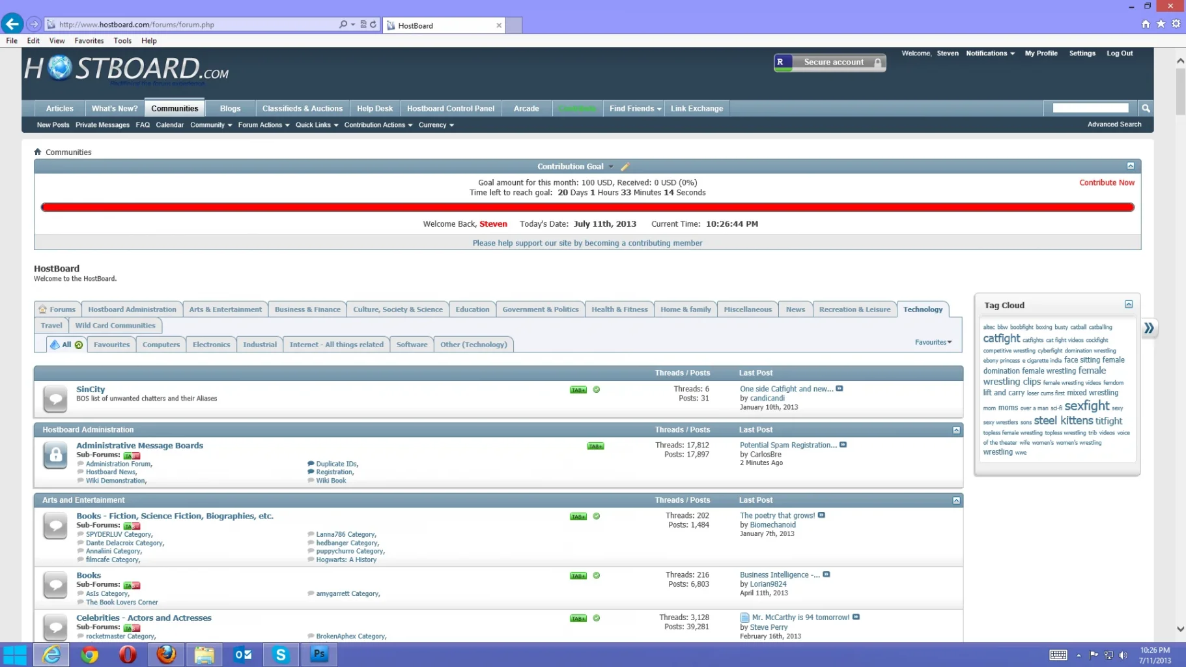The image size is (1186, 667).
Task: Switch to the Business & Finance tab
Action: tap(307, 309)
